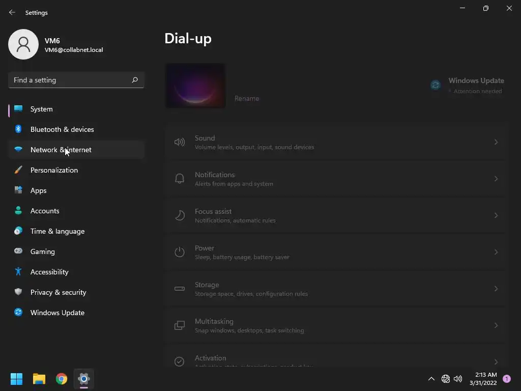Click the Accounts person icon
The image size is (521, 391).
pyautogui.click(x=18, y=210)
